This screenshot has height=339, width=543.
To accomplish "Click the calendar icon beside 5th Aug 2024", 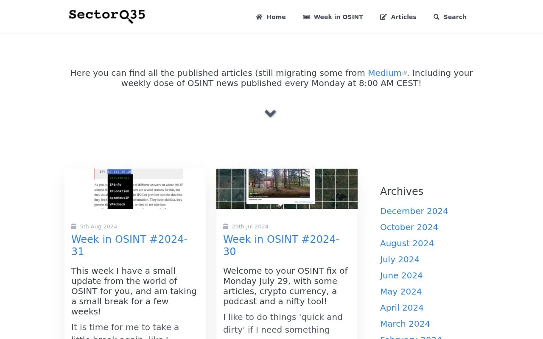I will [x=74, y=226].
